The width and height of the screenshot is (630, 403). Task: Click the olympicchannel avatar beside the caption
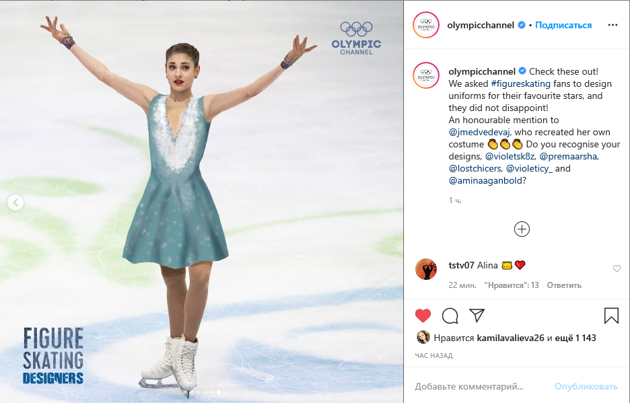click(x=426, y=75)
